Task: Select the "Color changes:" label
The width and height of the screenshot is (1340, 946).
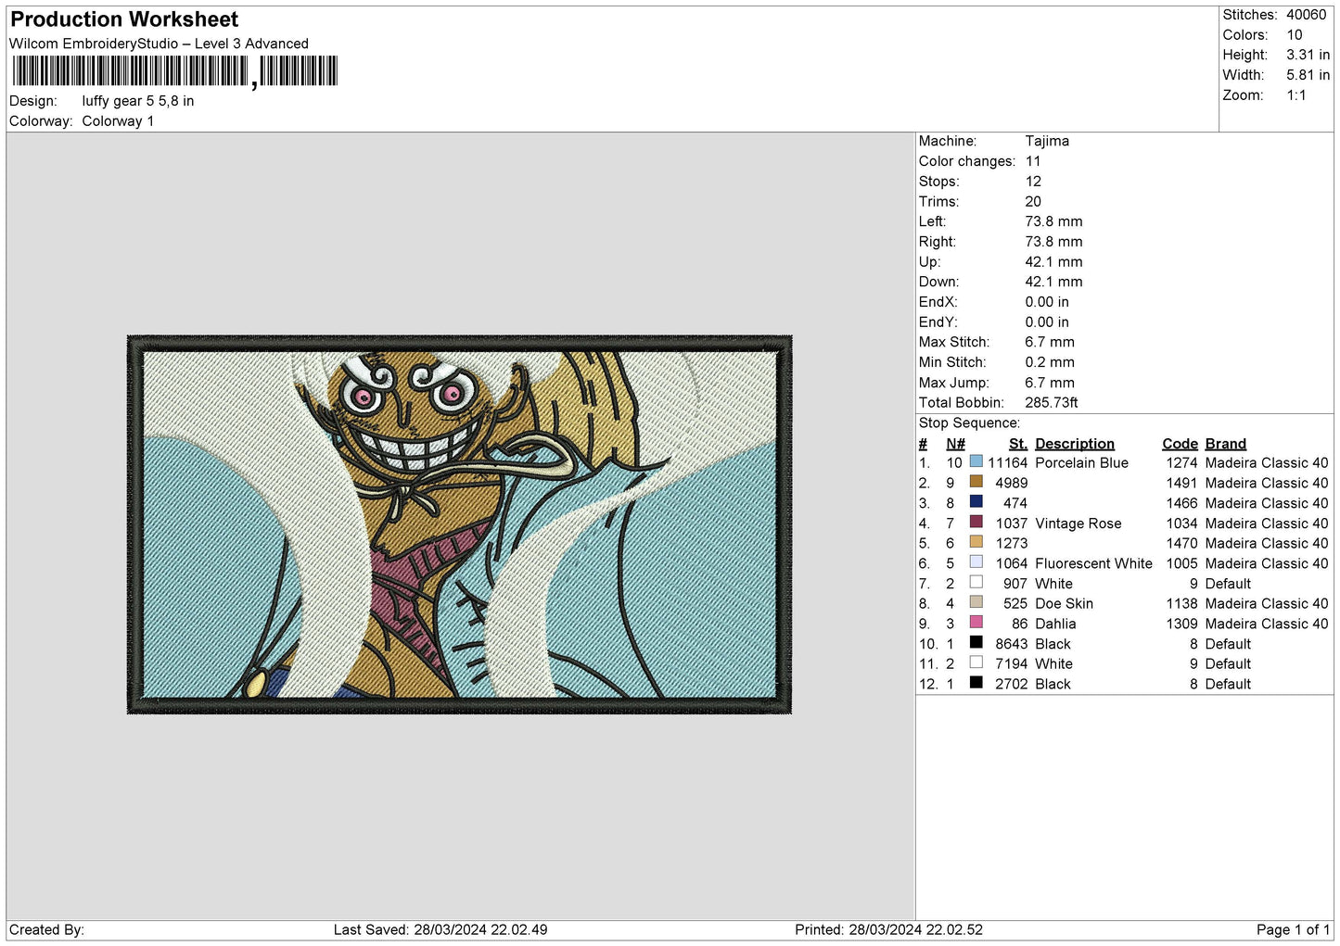Action: pyautogui.click(x=967, y=161)
